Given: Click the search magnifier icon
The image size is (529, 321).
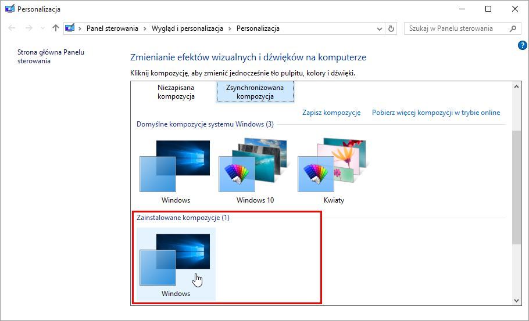Looking at the screenshot, I should pos(513,28).
